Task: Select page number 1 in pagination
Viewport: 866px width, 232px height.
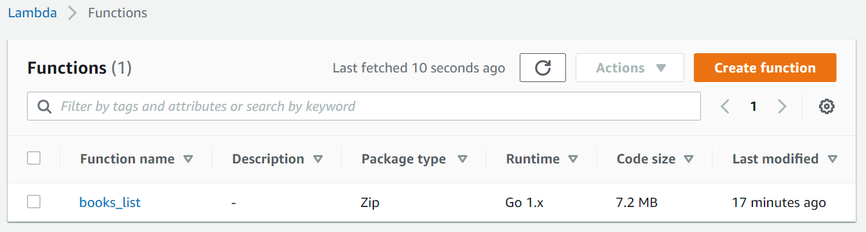Action: tap(754, 106)
